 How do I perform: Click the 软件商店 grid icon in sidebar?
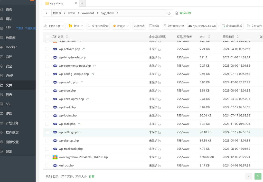pos(2,132)
